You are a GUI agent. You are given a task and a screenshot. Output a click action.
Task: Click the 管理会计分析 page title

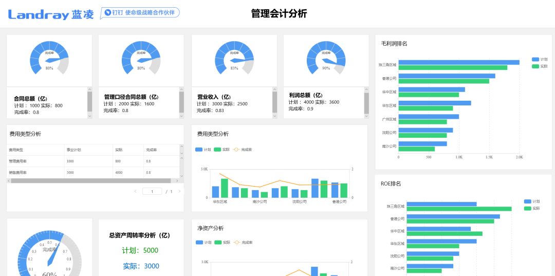[279, 13]
